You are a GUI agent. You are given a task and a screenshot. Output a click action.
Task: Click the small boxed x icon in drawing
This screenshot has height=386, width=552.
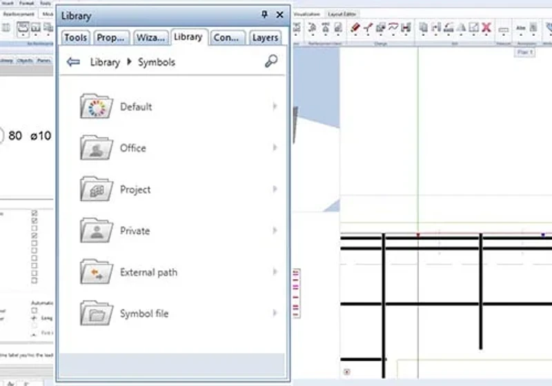click(347, 372)
